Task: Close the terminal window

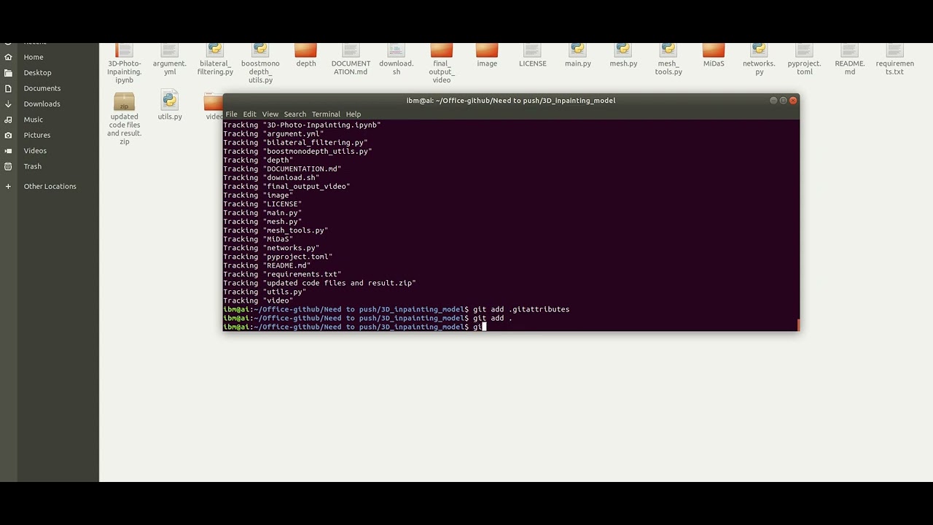Action: [793, 101]
